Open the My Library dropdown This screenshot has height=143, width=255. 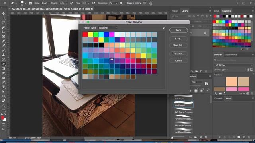(x=233, y=65)
